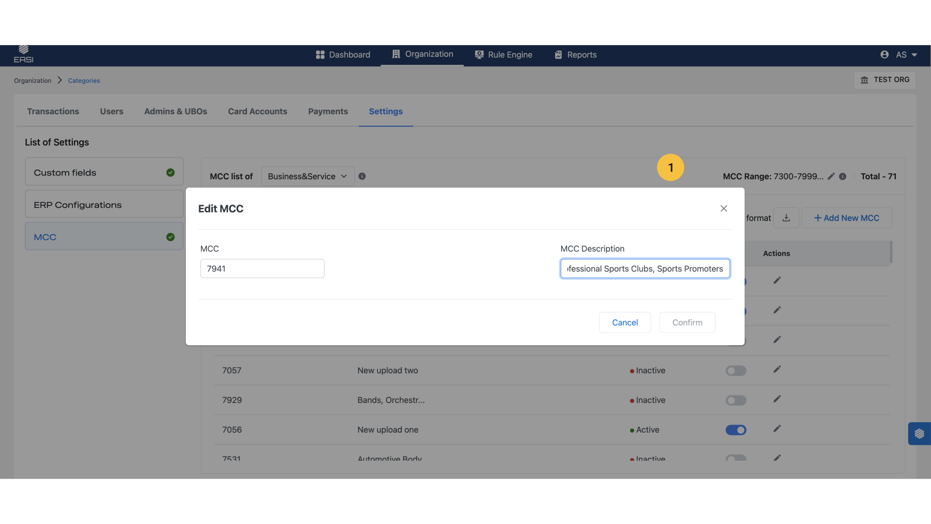Screen dimensions: 931x524
Task: Click the pencil icon next to MCC Range
Action: 831,176
